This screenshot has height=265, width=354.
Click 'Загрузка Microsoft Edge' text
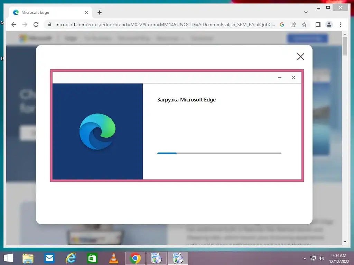[186, 100]
